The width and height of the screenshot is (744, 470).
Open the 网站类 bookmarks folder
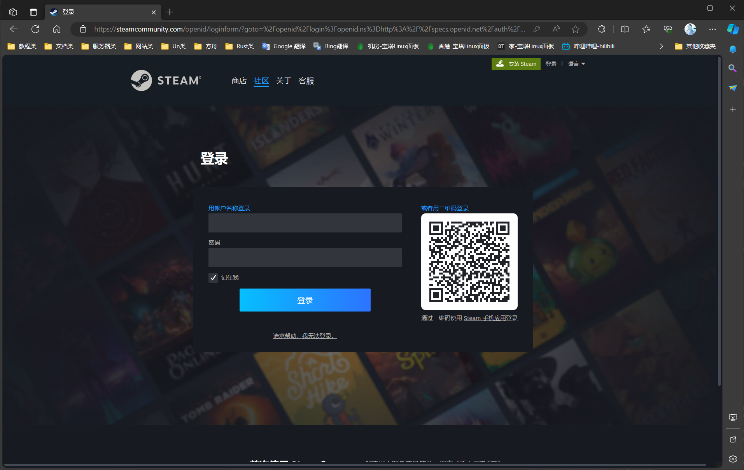tap(139, 46)
